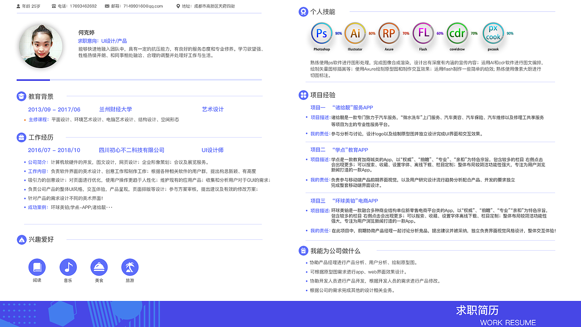581x327 pixels.
Task: Click the 年龄 25岁 text
Action: (31, 6)
